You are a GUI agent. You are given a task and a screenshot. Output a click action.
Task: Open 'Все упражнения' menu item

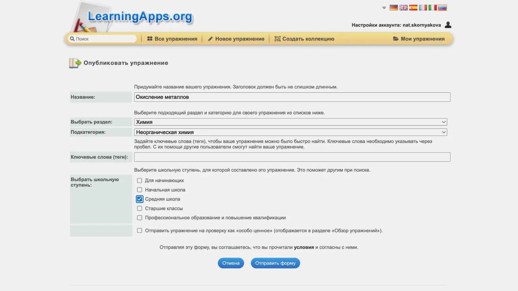coord(172,39)
